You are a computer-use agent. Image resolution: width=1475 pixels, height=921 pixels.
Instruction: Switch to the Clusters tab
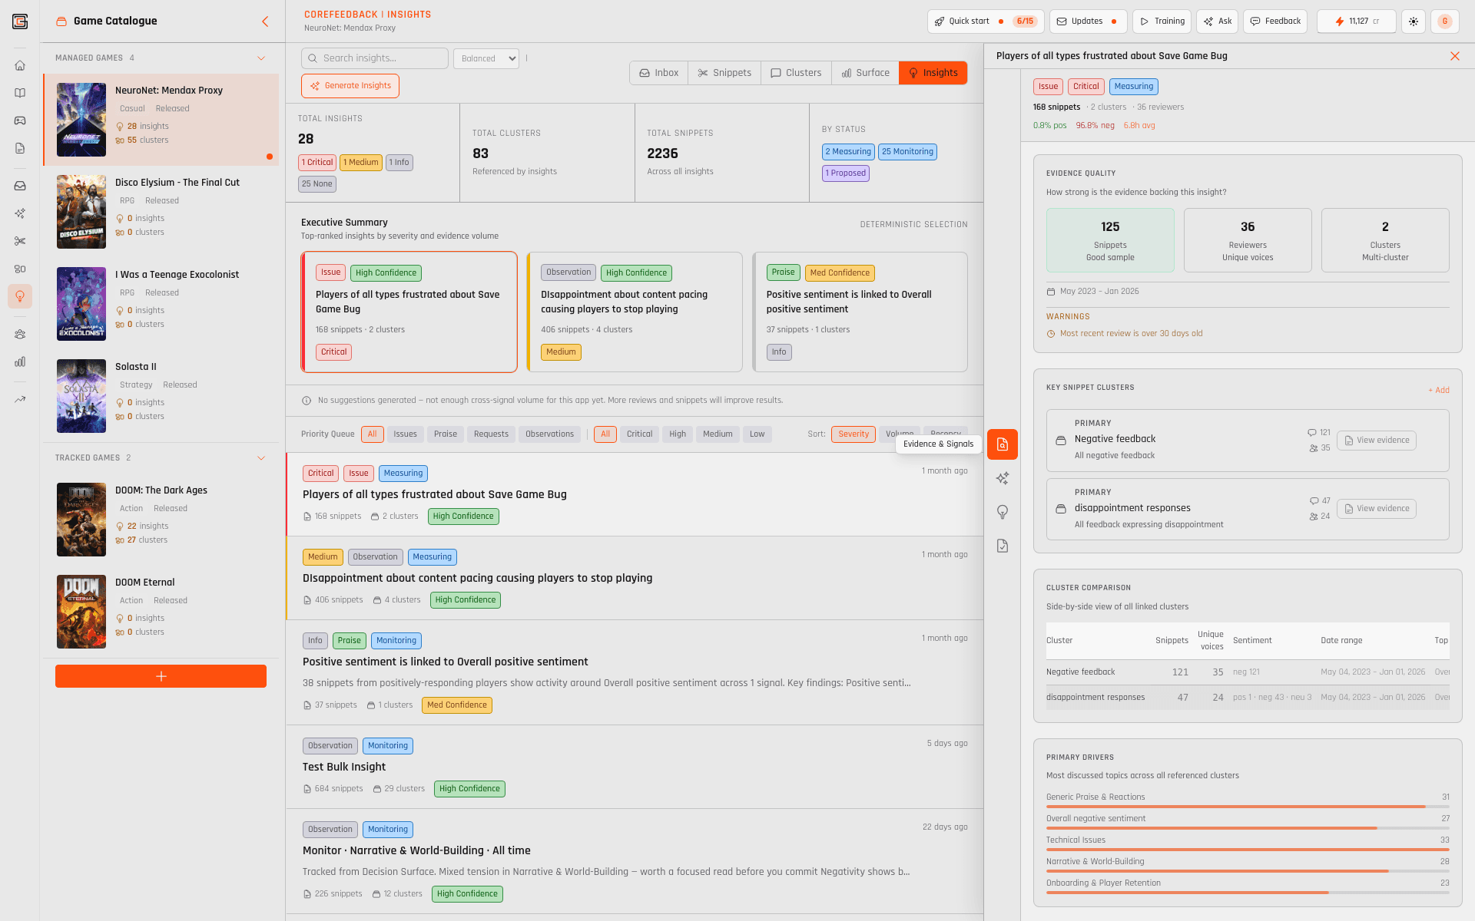(796, 73)
